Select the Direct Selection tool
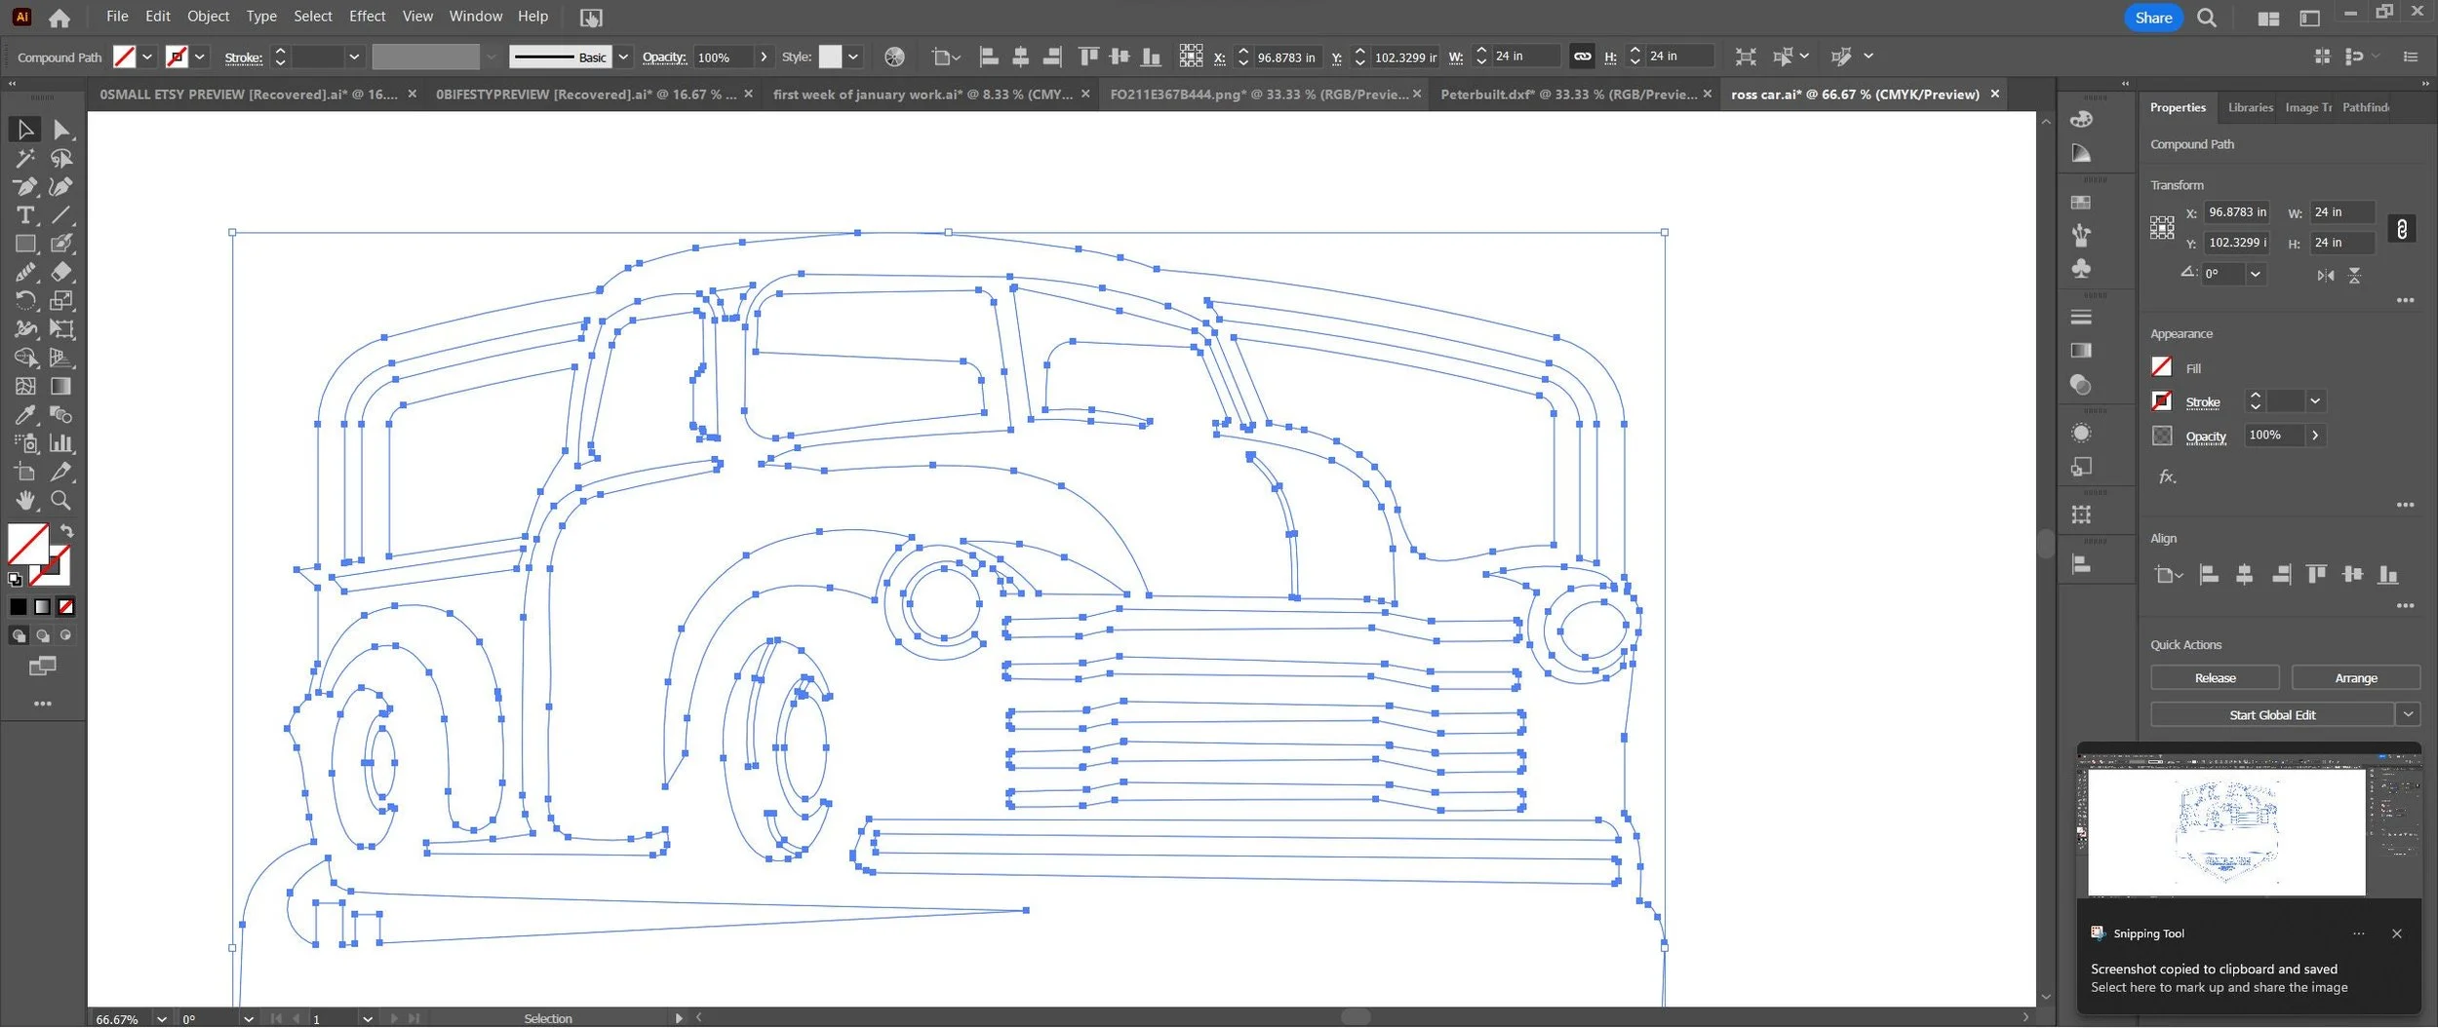This screenshot has height=1028, width=2438. [61, 130]
